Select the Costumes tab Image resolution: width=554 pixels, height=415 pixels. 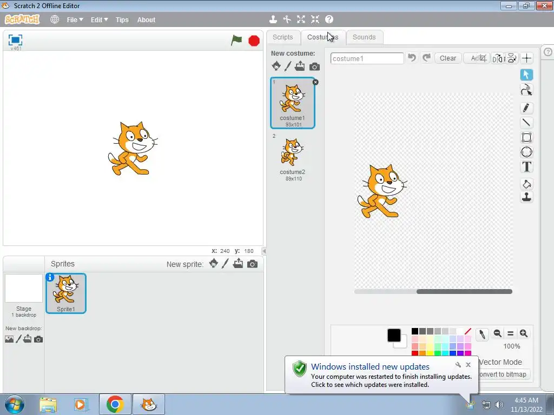322,37
